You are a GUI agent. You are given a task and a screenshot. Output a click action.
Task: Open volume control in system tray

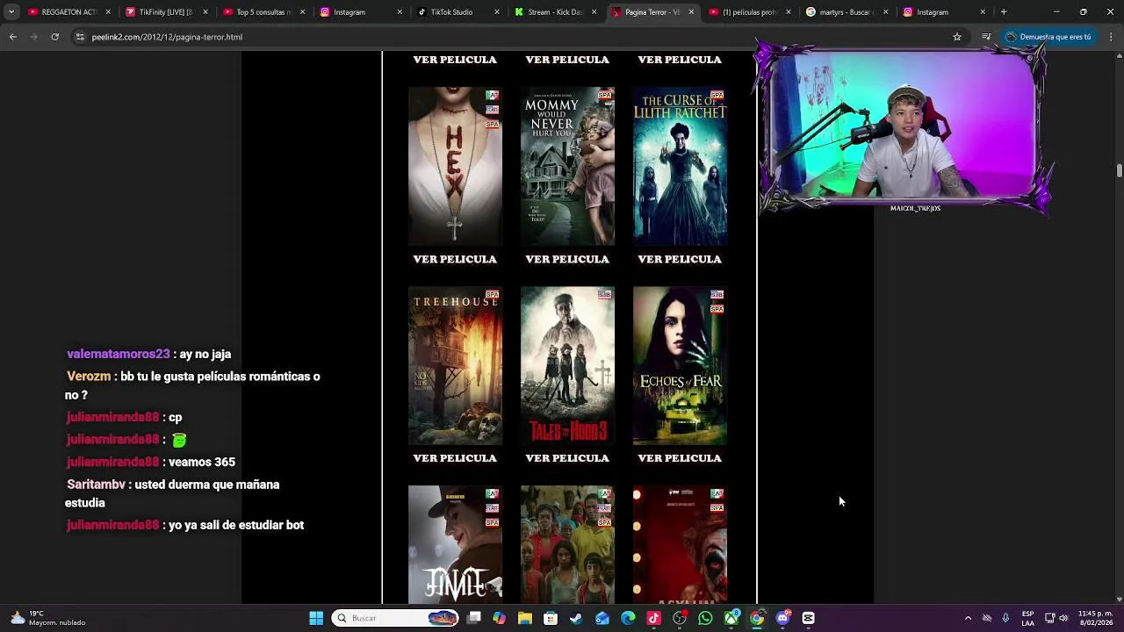[1063, 618]
